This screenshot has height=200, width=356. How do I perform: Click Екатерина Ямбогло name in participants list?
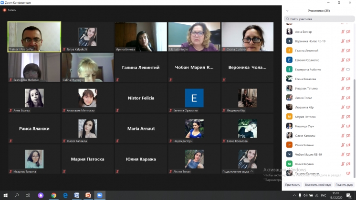tap(308, 70)
